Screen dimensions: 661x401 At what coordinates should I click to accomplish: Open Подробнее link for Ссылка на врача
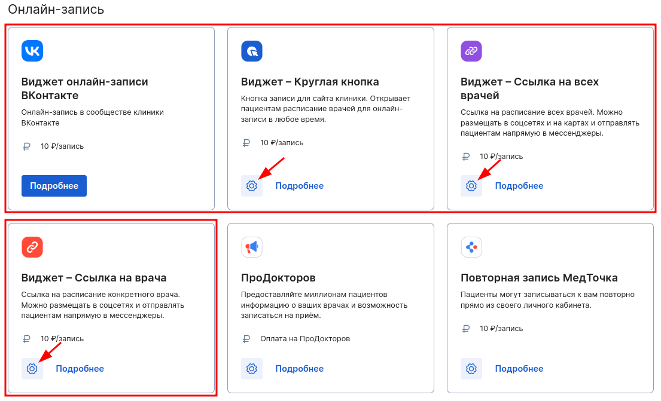click(x=80, y=369)
